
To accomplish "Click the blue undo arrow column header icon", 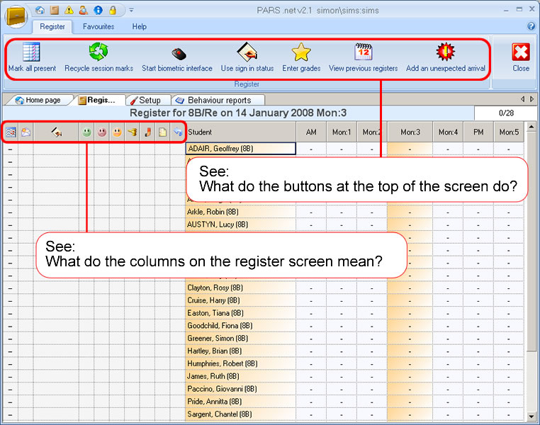I will tap(177, 132).
